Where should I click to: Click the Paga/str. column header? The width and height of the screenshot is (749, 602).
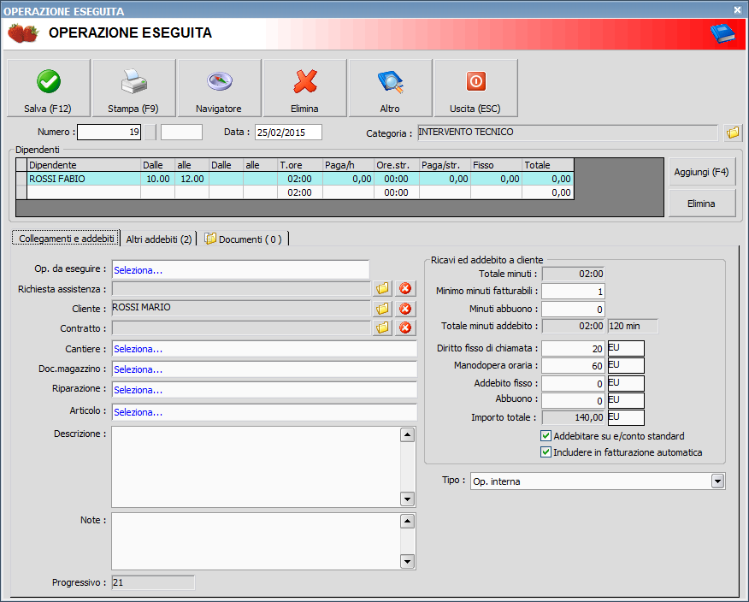point(445,165)
